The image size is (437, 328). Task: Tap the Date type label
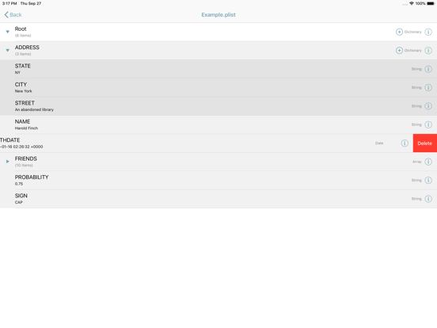tap(379, 143)
